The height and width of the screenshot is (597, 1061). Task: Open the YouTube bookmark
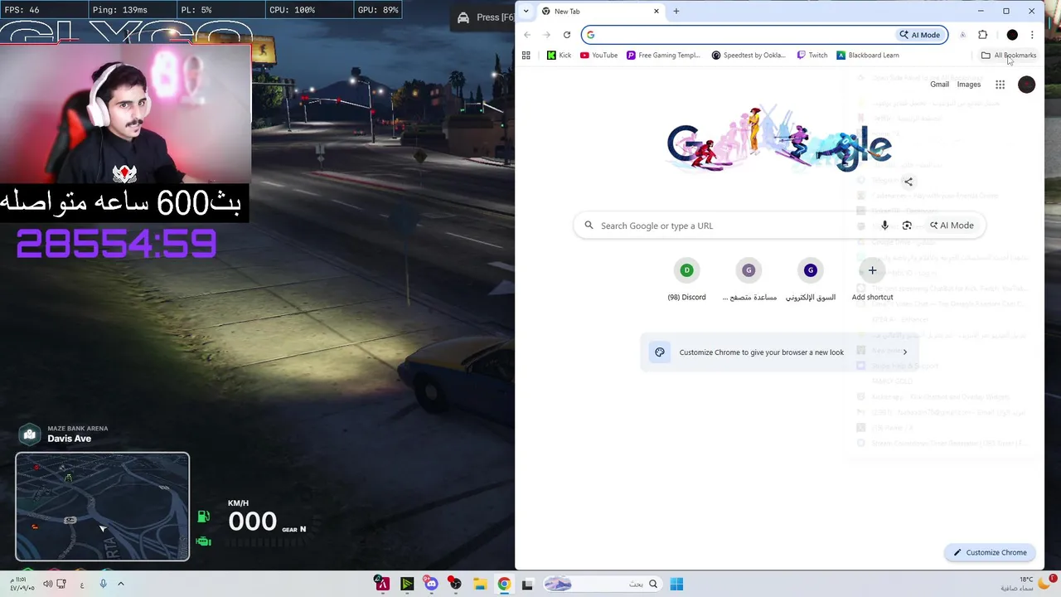pyautogui.click(x=599, y=56)
